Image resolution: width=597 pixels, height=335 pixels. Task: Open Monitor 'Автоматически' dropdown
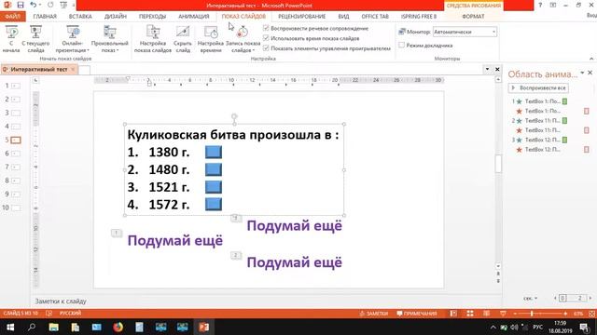[465, 32]
